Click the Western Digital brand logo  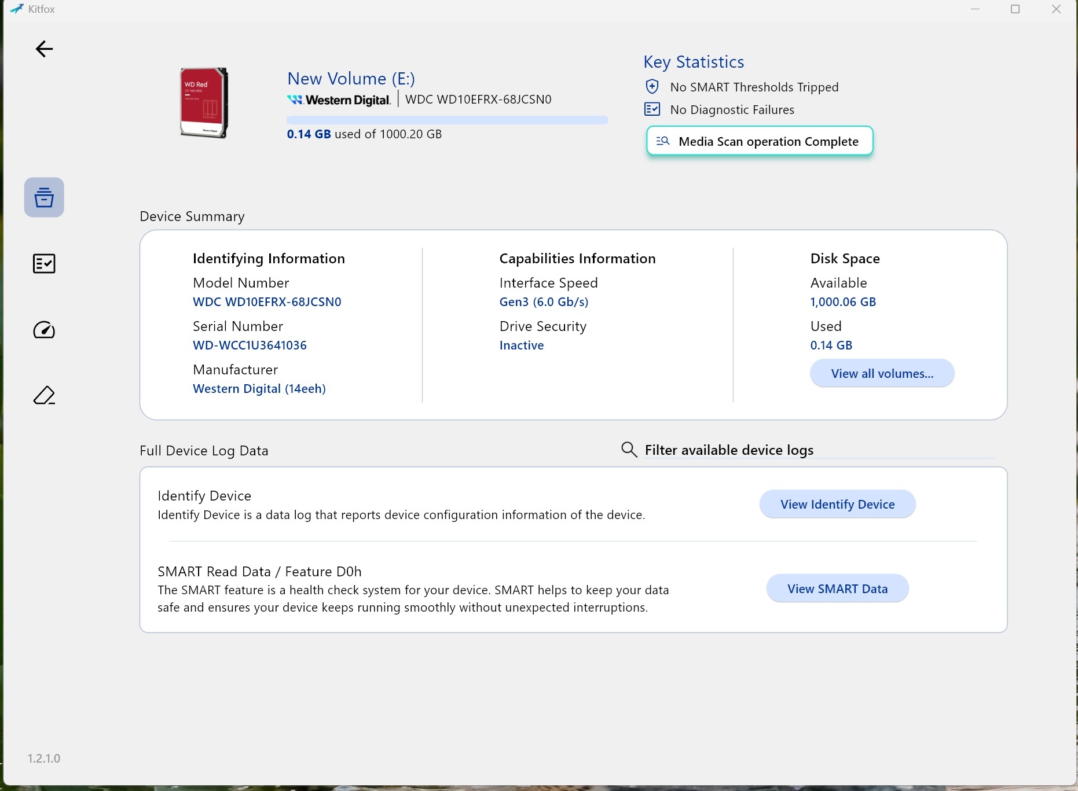(x=339, y=100)
